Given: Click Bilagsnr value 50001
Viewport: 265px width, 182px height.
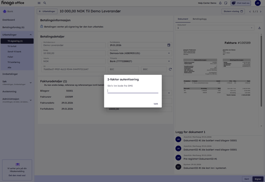Looking at the screenshot, I should 70,91.
